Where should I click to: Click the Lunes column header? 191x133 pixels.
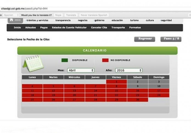tap(32, 77)
